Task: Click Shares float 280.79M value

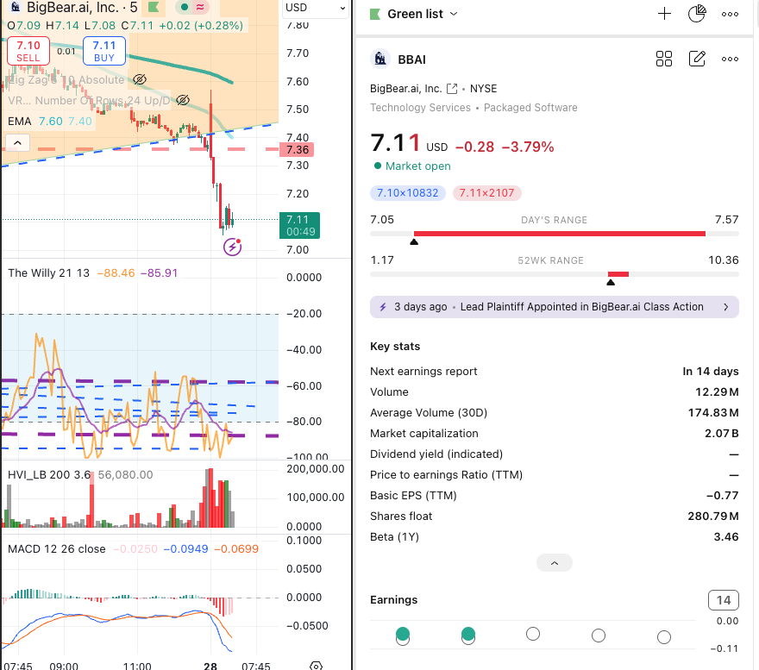Action: [x=713, y=517]
